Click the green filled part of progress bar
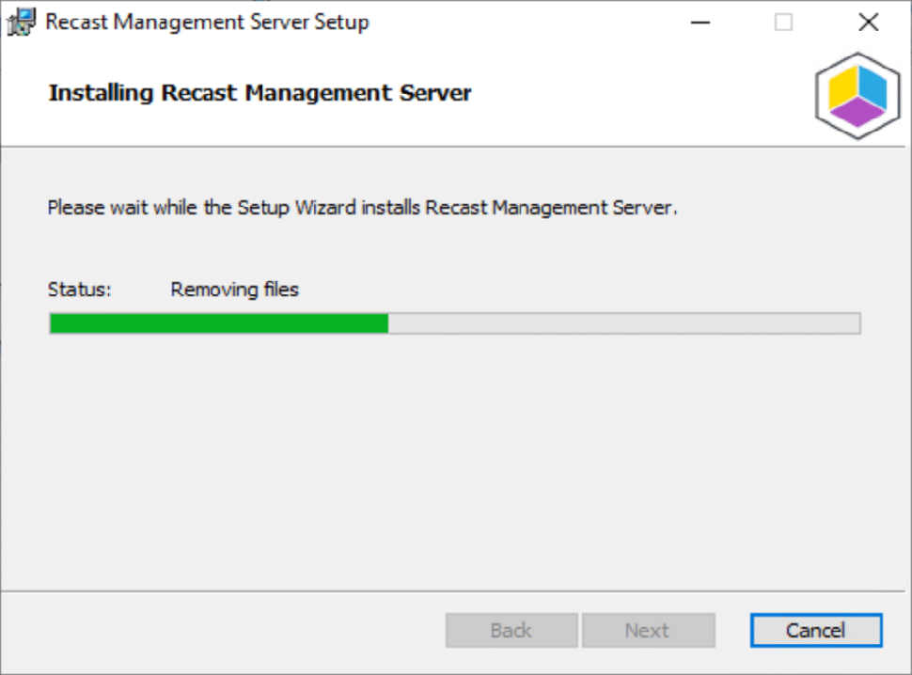The image size is (912, 675). click(x=219, y=323)
